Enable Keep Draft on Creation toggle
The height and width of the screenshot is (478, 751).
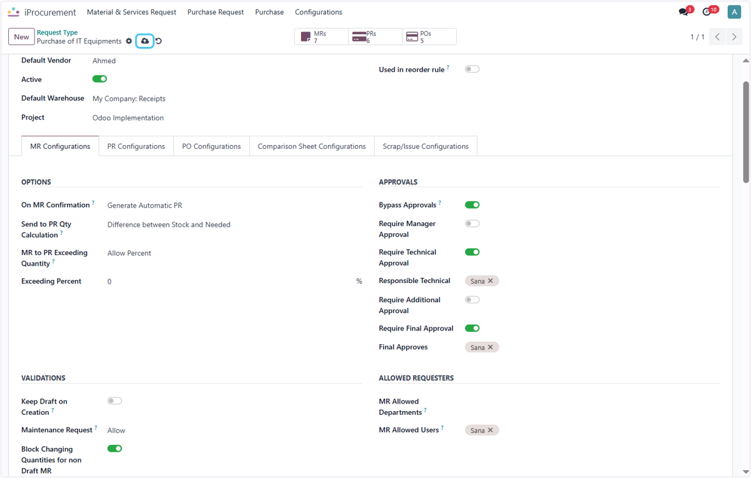pyautogui.click(x=115, y=401)
